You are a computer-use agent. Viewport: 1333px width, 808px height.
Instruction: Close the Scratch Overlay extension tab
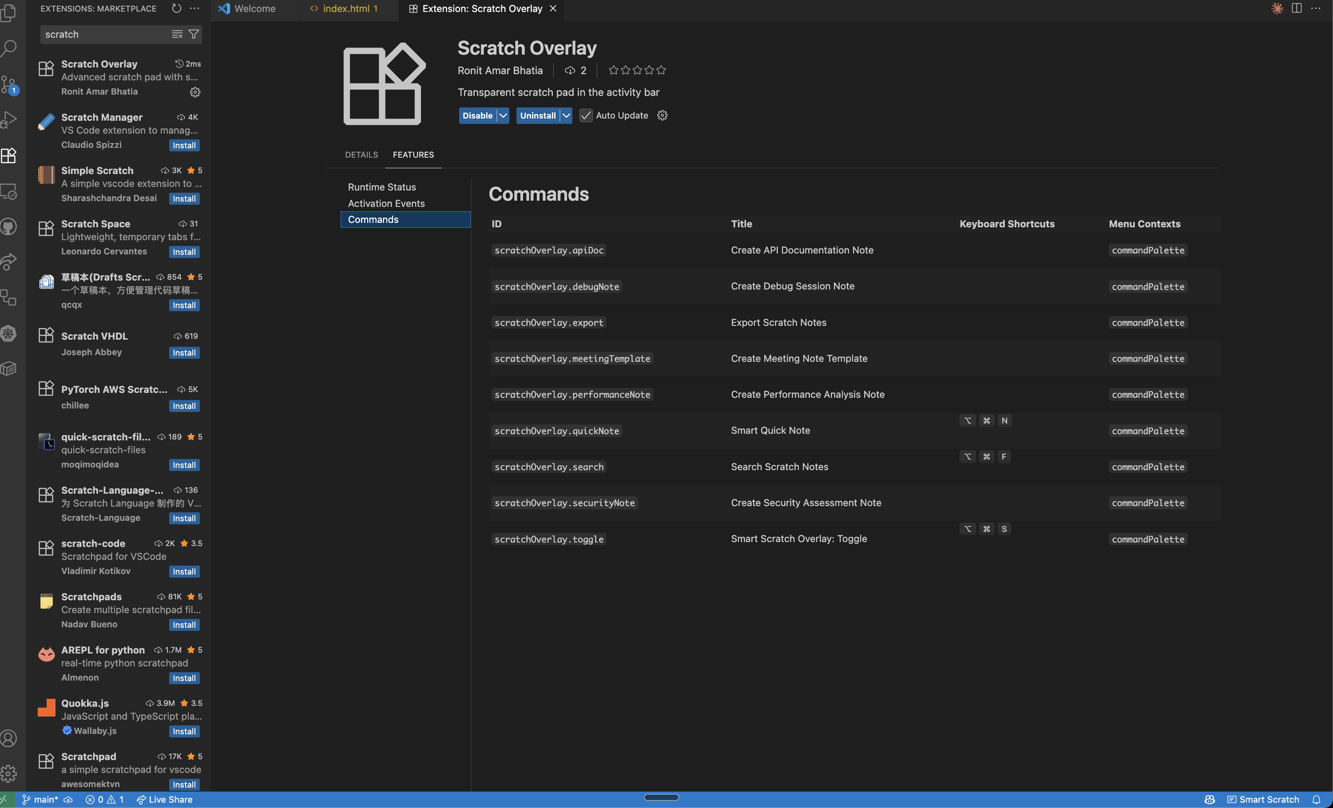tap(553, 8)
